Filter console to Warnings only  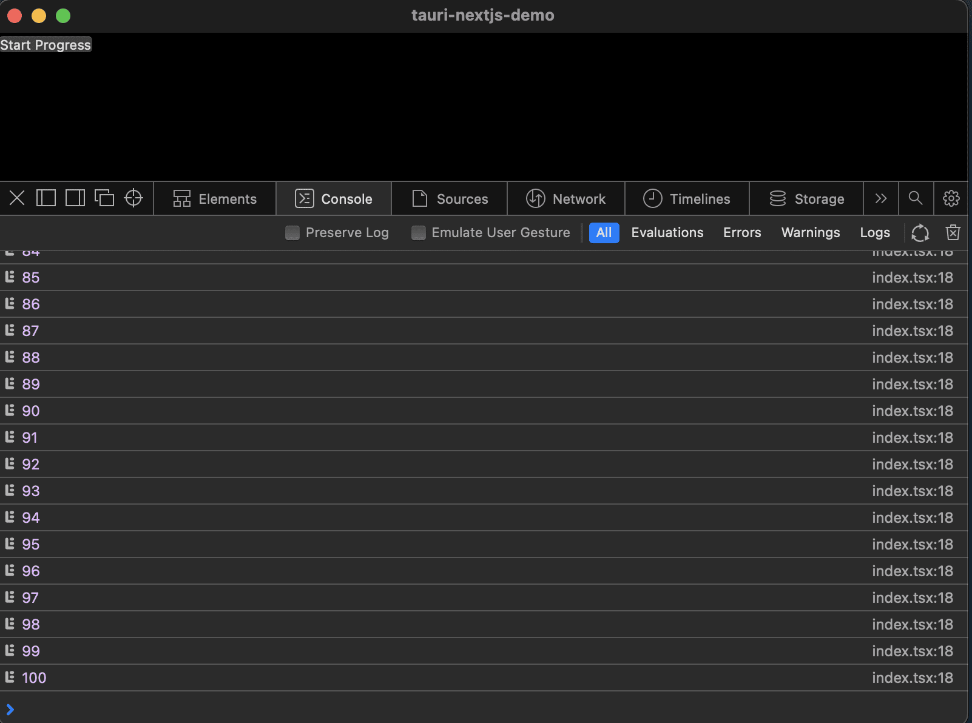(810, 233)
